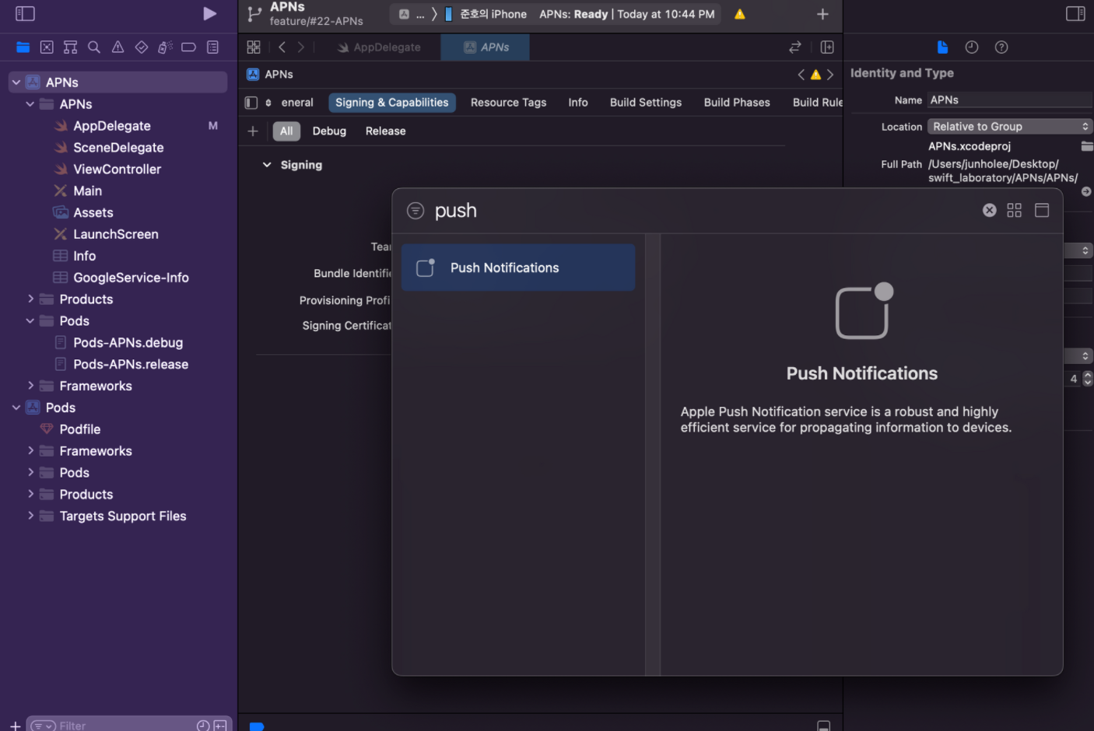Open Pods-APNs.release configuration file
Image resolution: width=1094 pixels, height=731 pixels.
pos(131,365)
